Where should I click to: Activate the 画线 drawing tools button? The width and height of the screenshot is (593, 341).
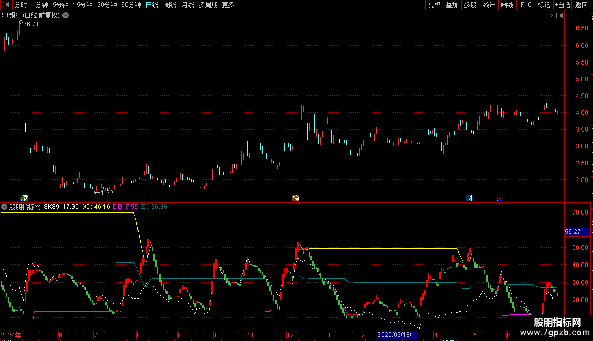pos(507,5)
